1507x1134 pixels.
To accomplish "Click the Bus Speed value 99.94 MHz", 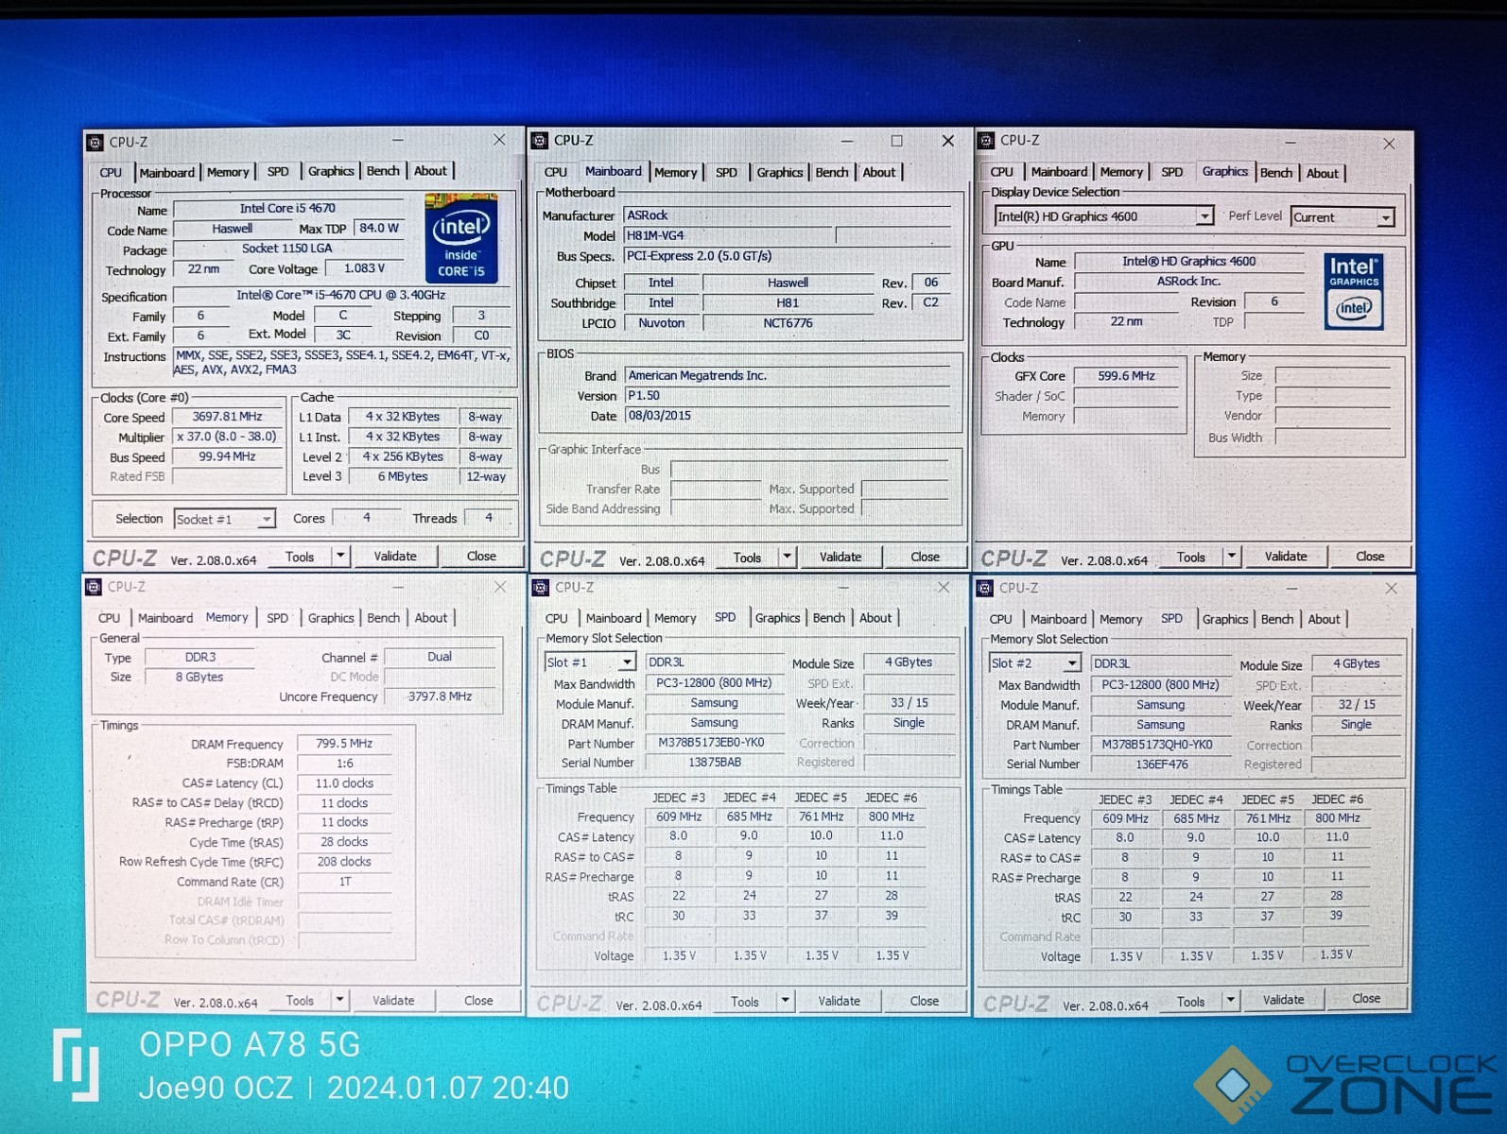I will (227, 456).
